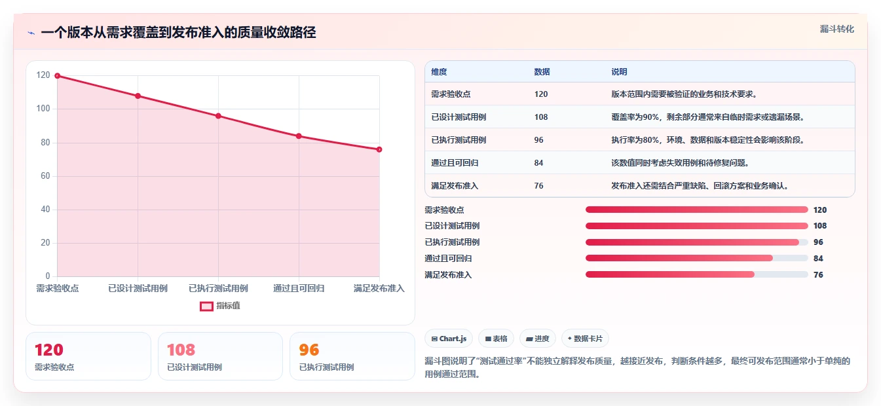Image resolution: width=881 pixels, height=406 pixels.
Task: Click description starting 该数值同时考虑失败用例
Action: (680, 163)
